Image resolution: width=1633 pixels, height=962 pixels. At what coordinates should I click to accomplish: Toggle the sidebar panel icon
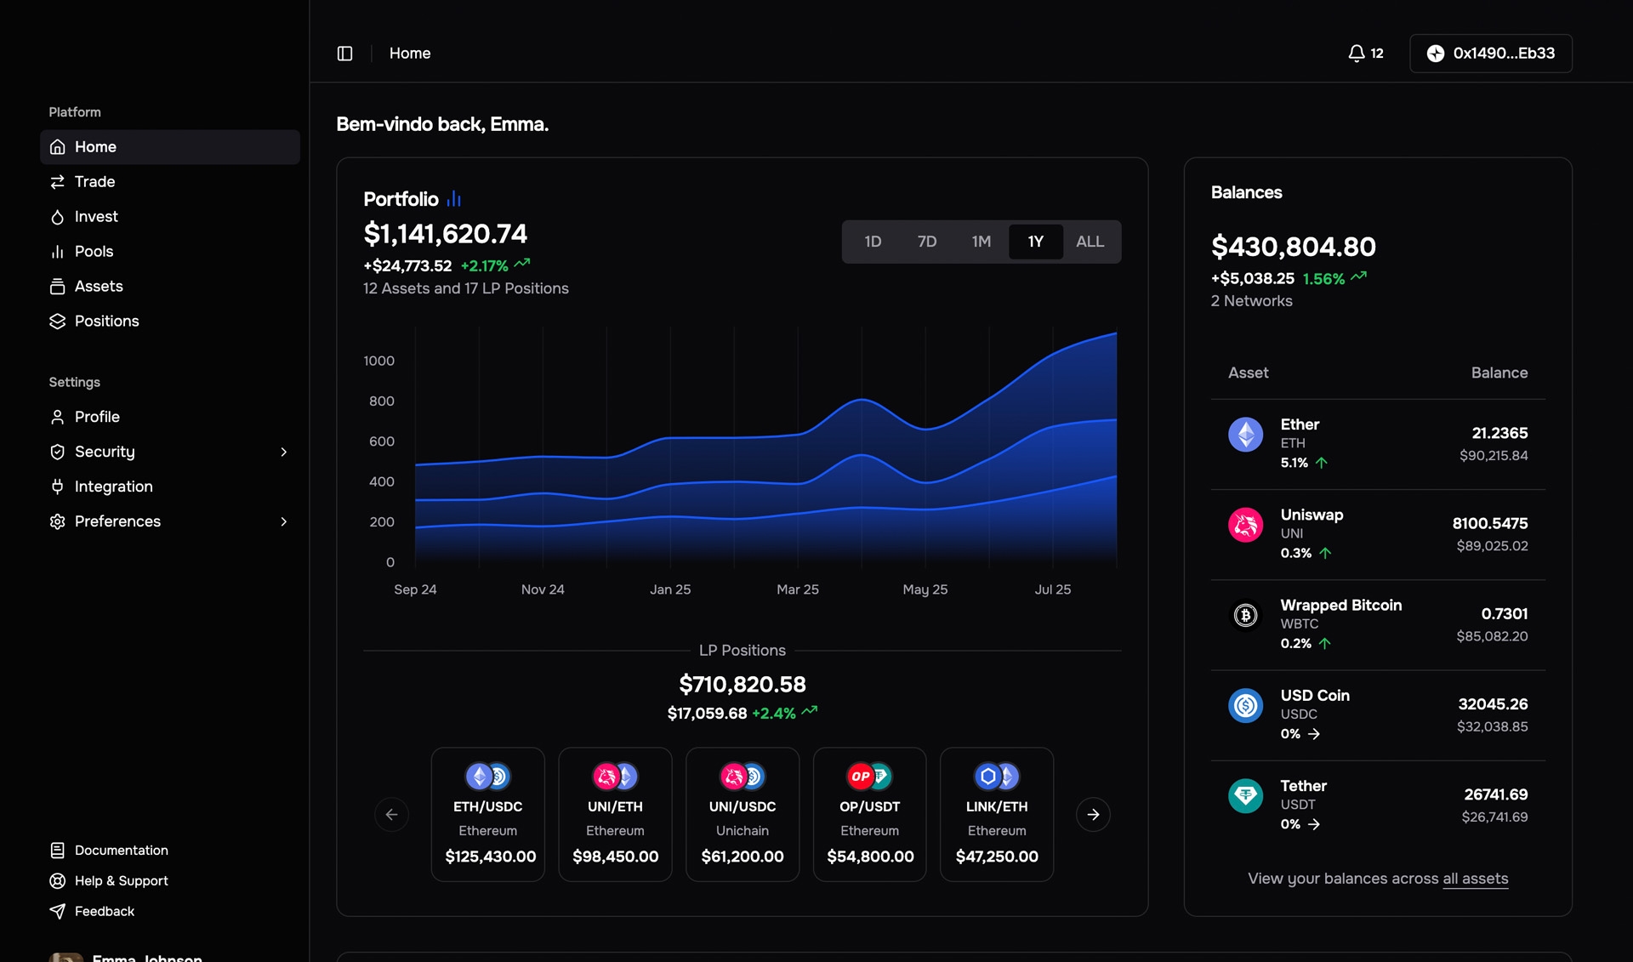(x=344, y=54)
